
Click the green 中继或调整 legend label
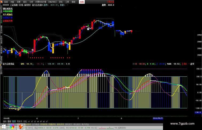point(8,11)
